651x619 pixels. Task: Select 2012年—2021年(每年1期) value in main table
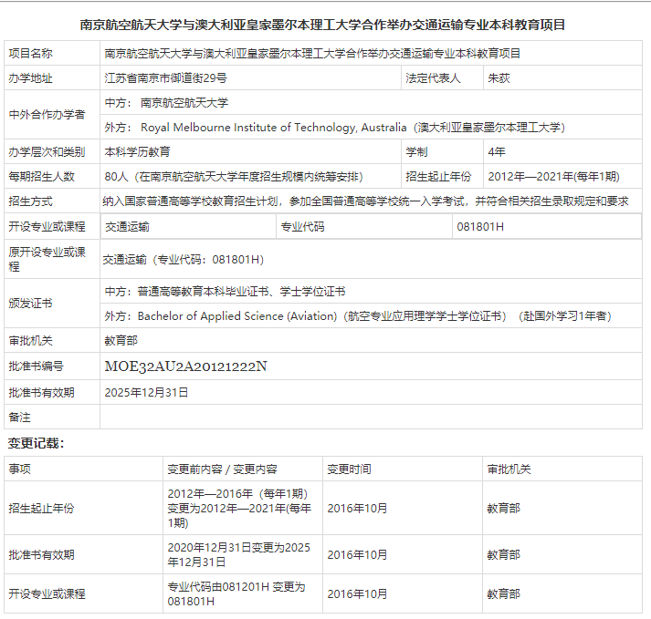point(554,177)
